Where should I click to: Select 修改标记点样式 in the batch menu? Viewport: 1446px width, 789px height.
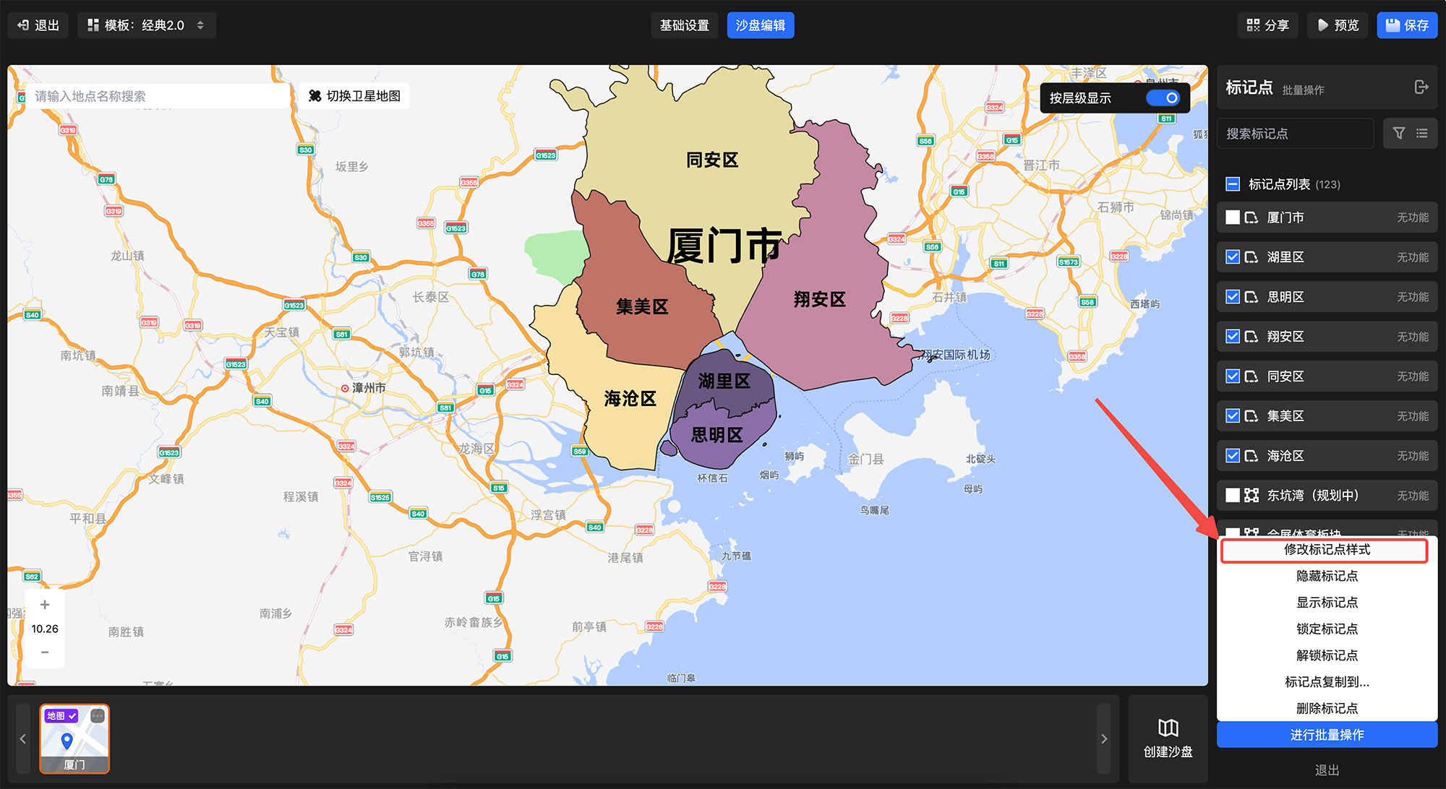(1326, 550)
